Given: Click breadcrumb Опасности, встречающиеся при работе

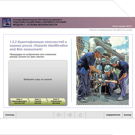Looking at the screenshot, I should 111,30.
